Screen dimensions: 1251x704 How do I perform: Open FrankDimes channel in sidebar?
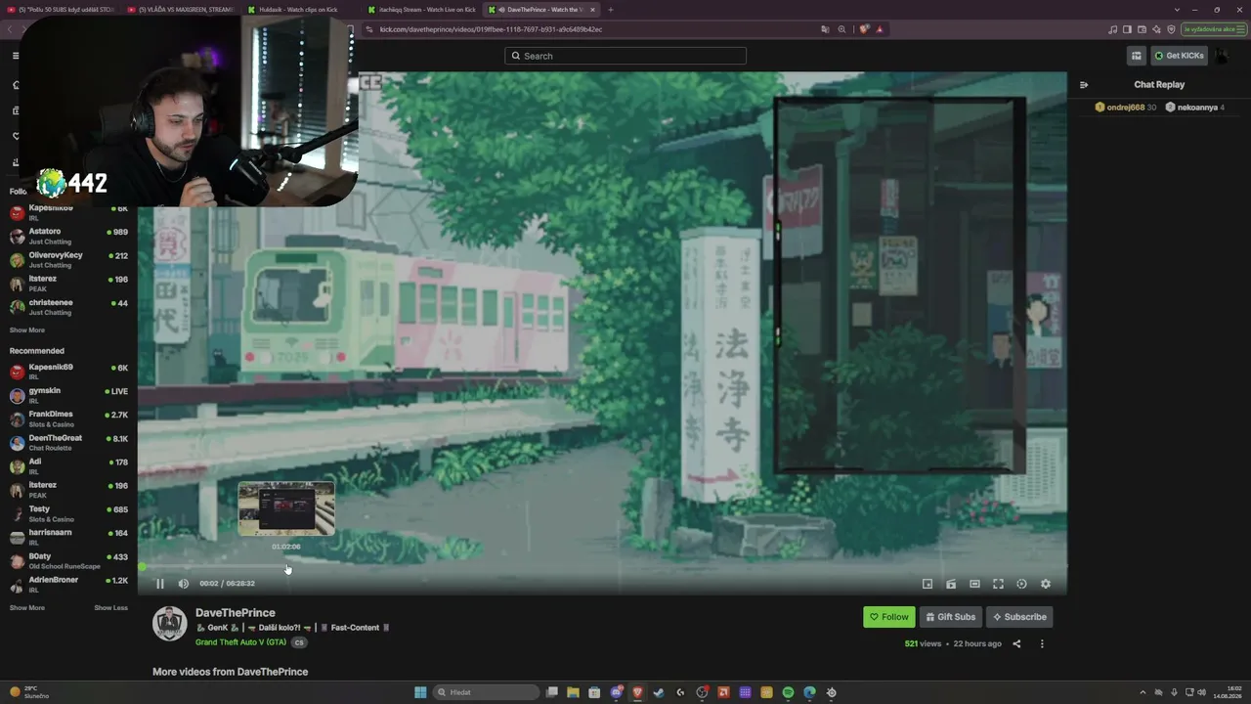pos(68,418)
